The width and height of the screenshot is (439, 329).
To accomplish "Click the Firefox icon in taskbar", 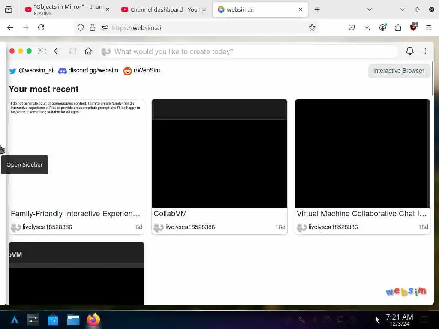I will tap(93, 319).
